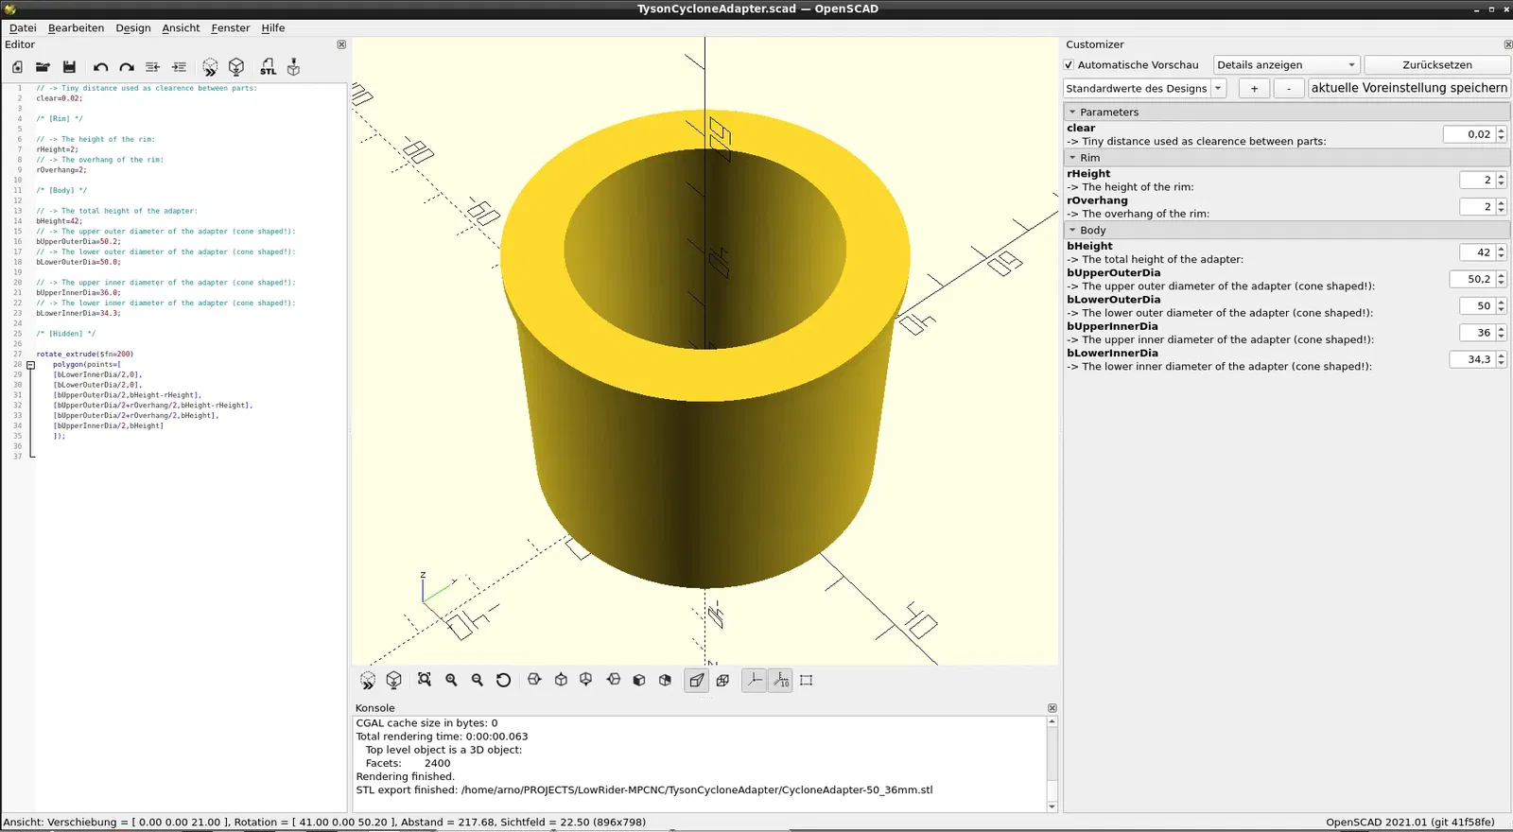The image size is (1513, 832).
Task: Click the Zurücksetzen button
Action: (x=1436, y=65)
